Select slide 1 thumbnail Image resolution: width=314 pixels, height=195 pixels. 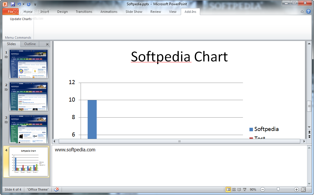[x=29, y=64]
